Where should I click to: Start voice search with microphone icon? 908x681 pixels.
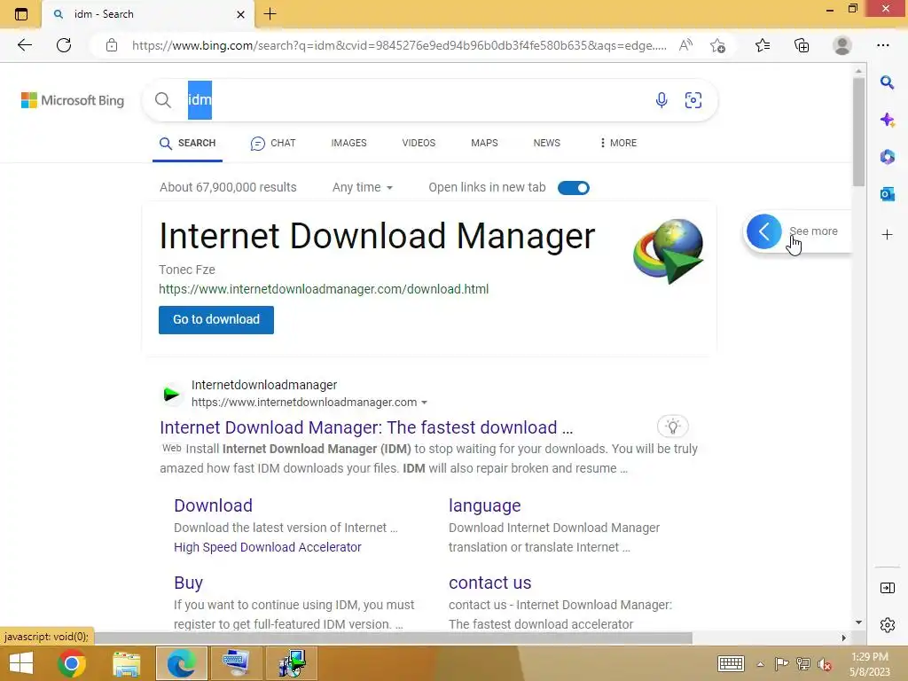coord(661,100)
